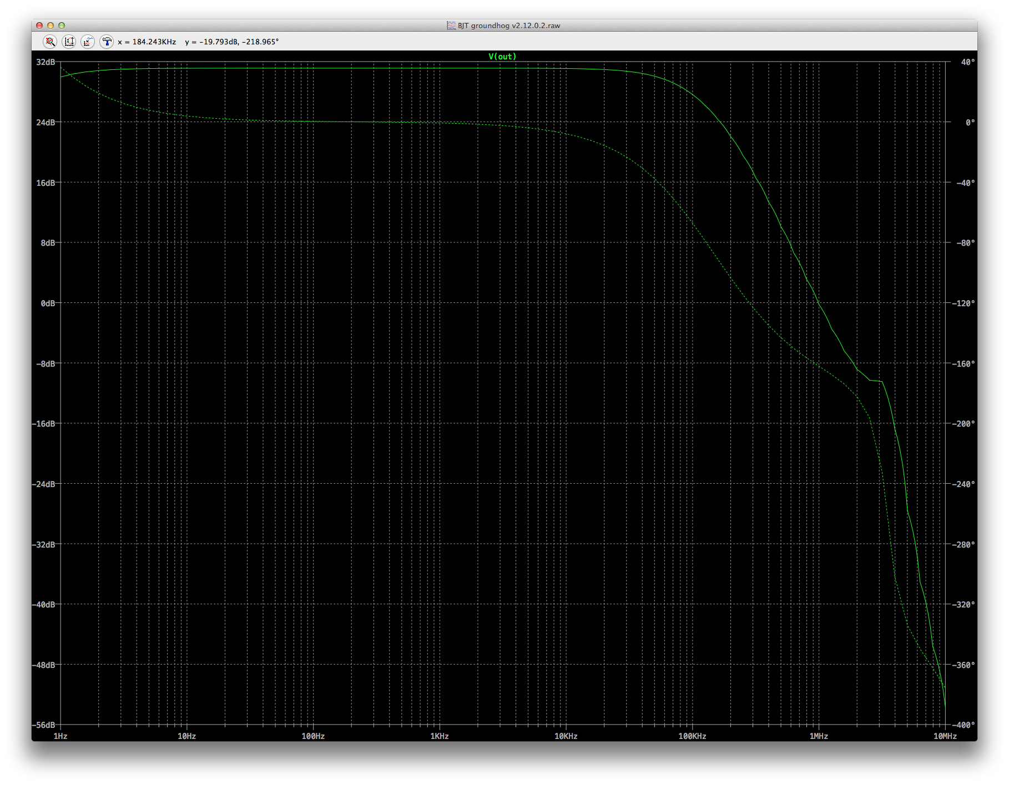
Task: Click the -160° phase axis label
Action: click(964, 364)
